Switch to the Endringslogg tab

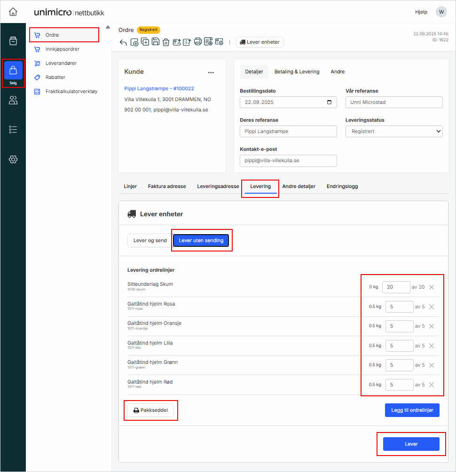pyautogui.click(x=342, y=186)
